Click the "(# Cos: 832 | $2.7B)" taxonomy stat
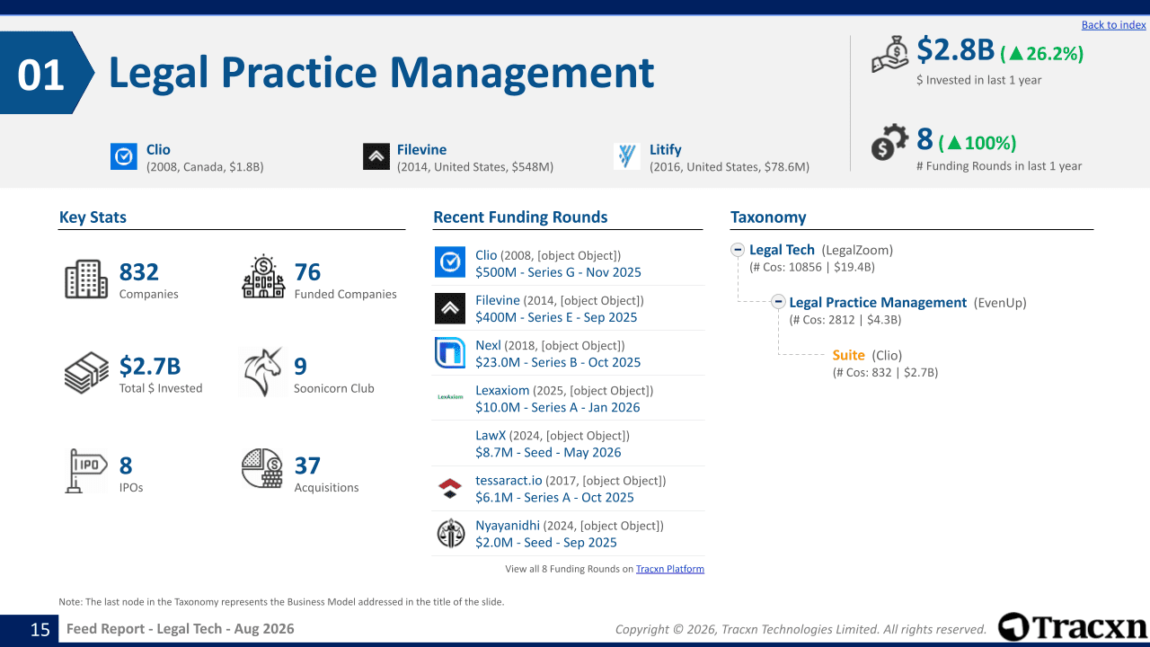Screen dimensions: 1150x647 pos(885,372)
